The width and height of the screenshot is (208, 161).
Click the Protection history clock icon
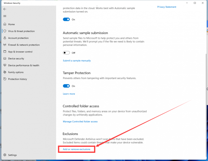pos(5,79)
